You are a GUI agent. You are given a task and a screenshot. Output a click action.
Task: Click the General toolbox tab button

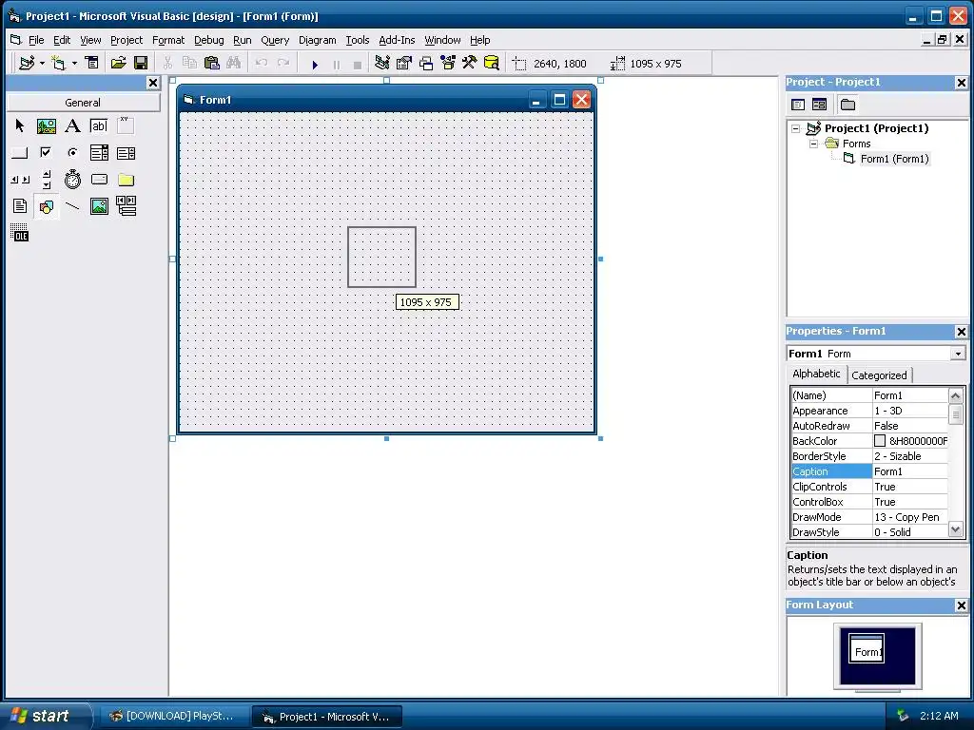pyautogui.click(x=83, y=103)
